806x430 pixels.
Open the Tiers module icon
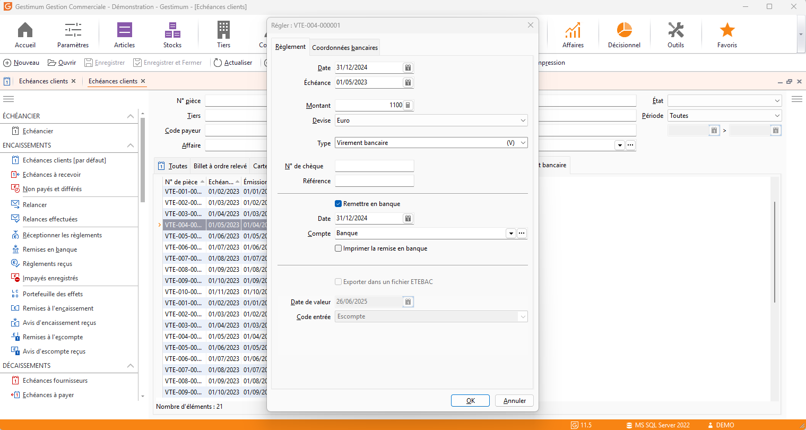[x=223, y=35]
